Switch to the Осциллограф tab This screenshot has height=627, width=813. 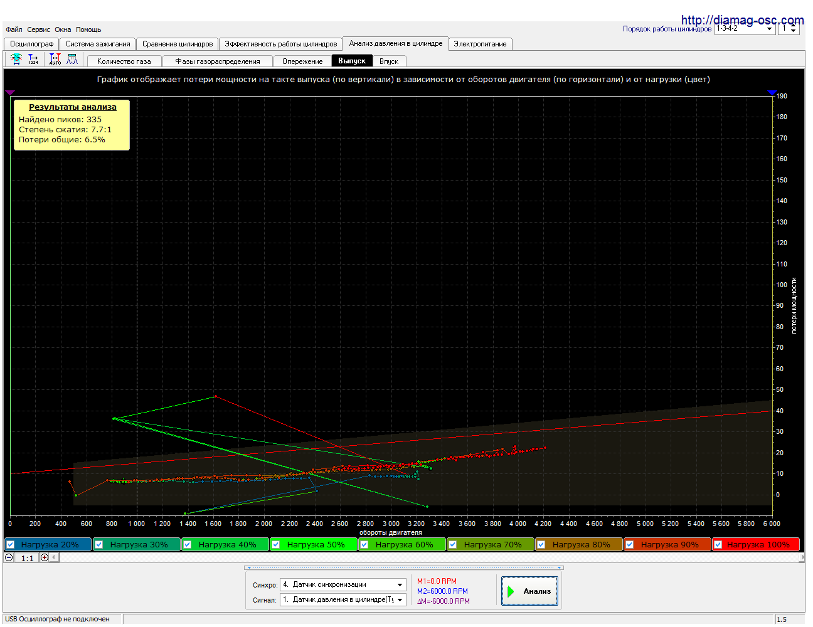coord(32,44)
